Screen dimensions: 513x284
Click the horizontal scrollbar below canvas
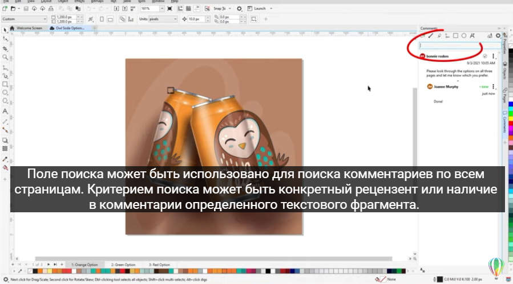click(x=213, y=259)
